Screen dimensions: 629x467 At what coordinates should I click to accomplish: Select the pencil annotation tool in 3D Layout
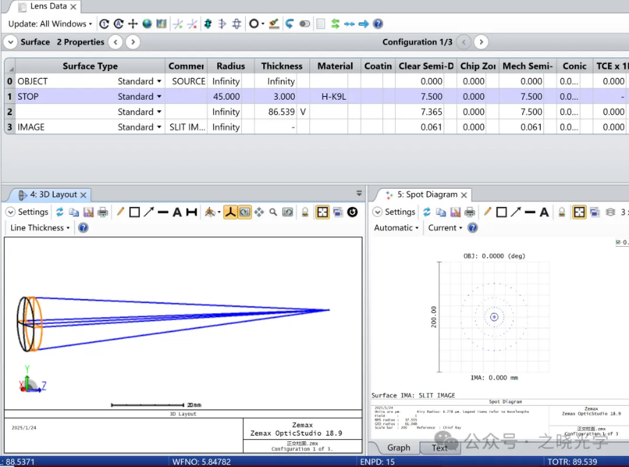click(x=121, y=212)
